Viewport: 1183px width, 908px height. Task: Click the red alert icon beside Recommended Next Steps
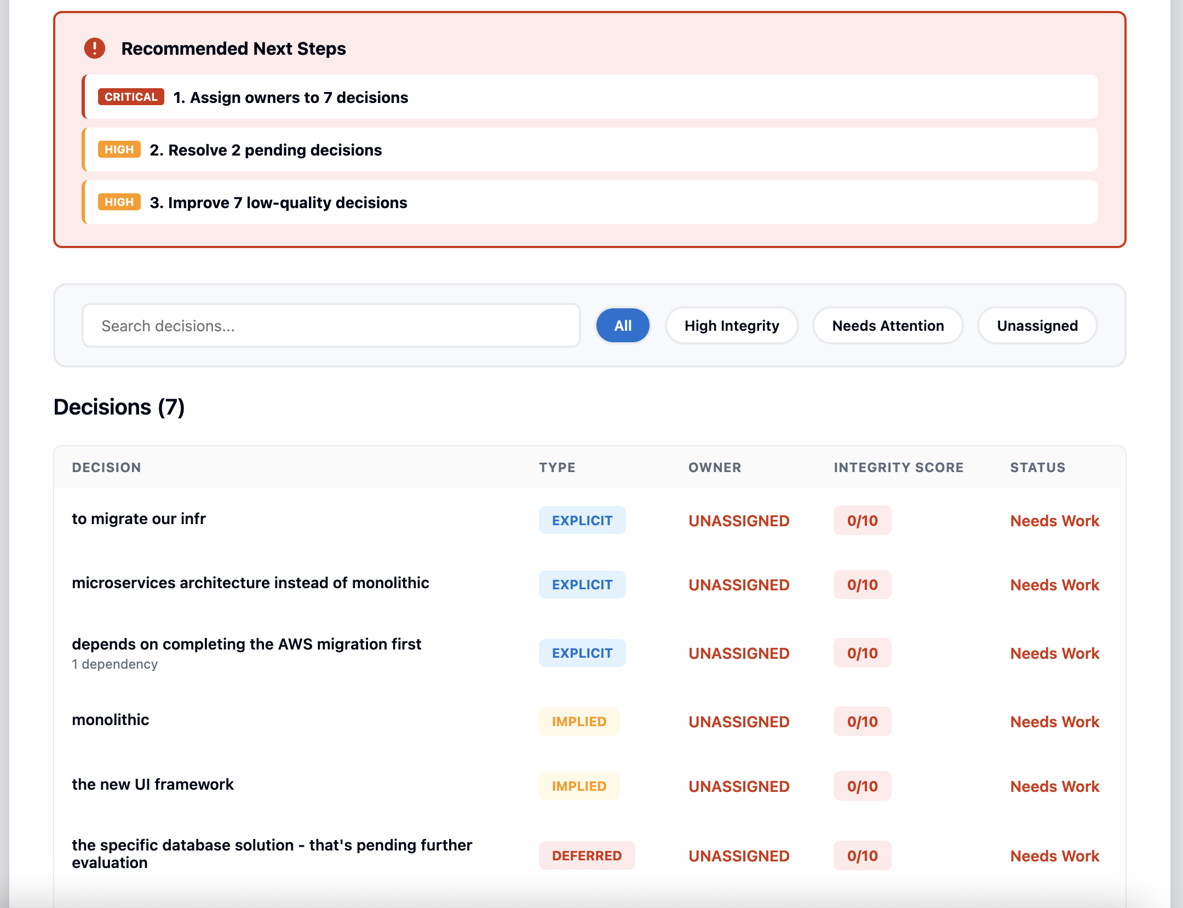click(95, 48)
